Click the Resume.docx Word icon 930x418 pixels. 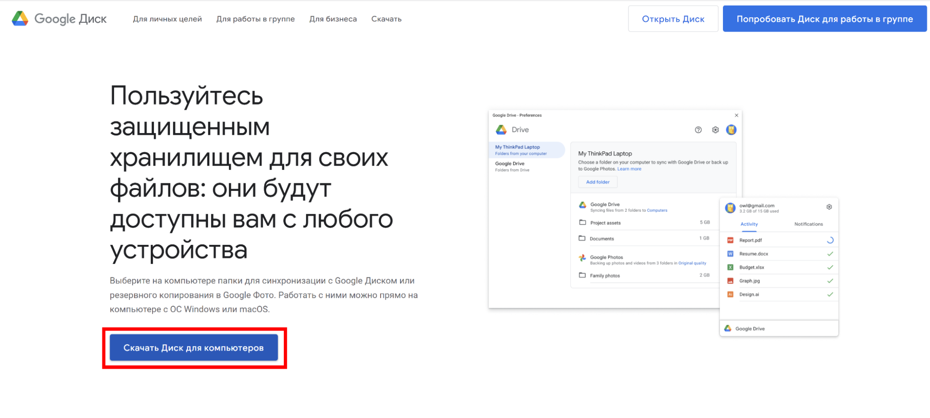point(730,254)
